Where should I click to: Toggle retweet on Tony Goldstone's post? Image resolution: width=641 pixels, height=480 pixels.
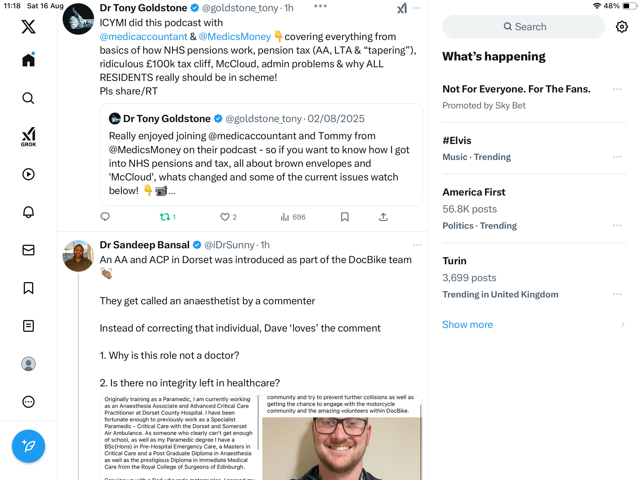(x=165, y=217)
